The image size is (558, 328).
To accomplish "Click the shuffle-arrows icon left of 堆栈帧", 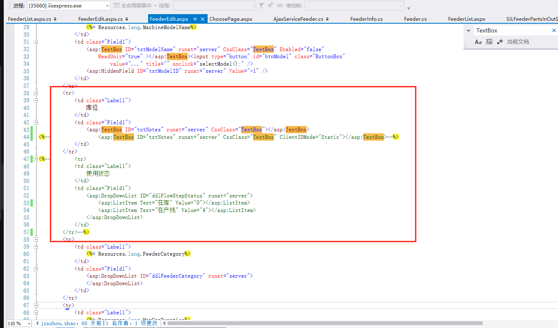I will [x=280, y=6].
